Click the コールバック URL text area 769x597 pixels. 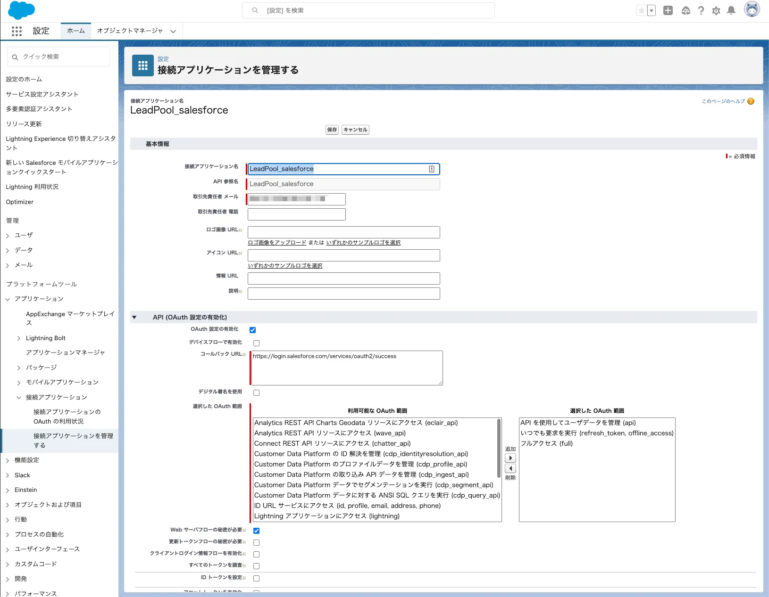[x=347, y=368]
